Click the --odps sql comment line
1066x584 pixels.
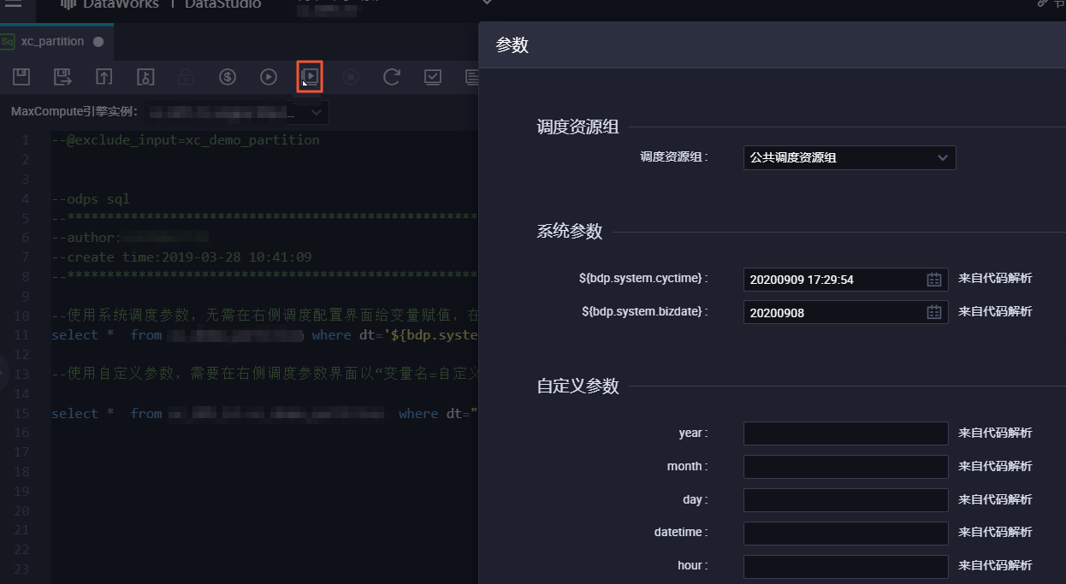[x=91, y=199]
